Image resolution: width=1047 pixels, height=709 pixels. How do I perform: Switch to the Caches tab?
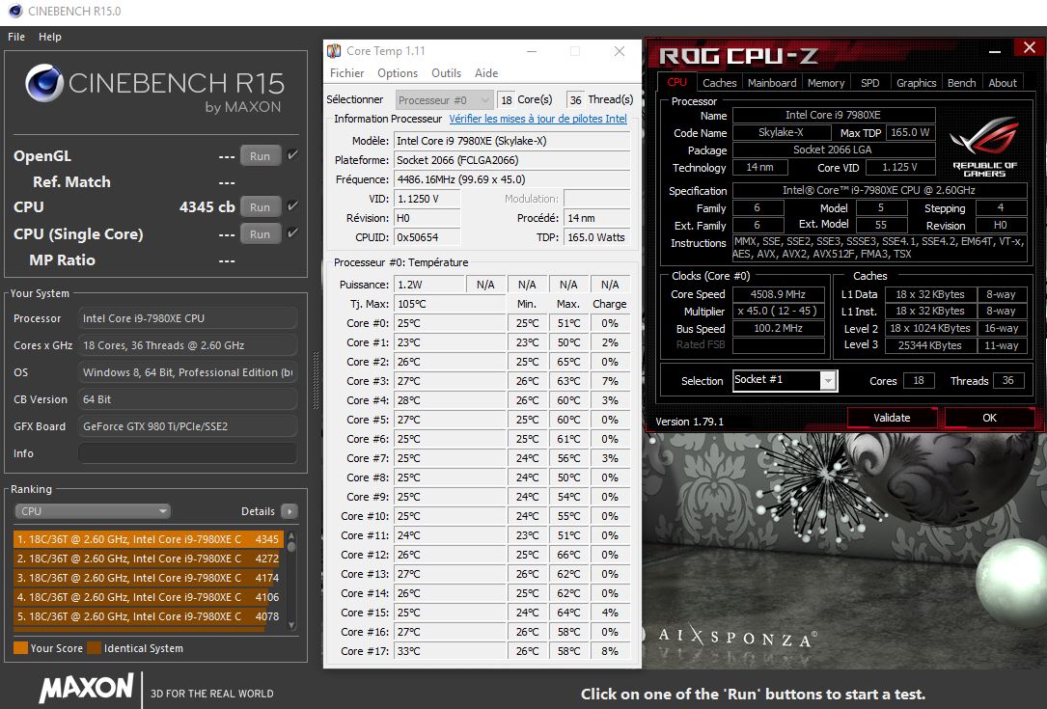[x=719, y=83]
